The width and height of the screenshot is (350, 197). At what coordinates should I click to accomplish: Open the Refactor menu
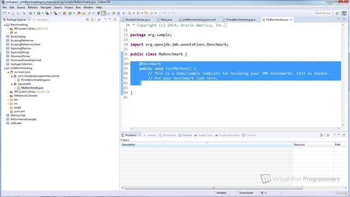pos(33,7)
